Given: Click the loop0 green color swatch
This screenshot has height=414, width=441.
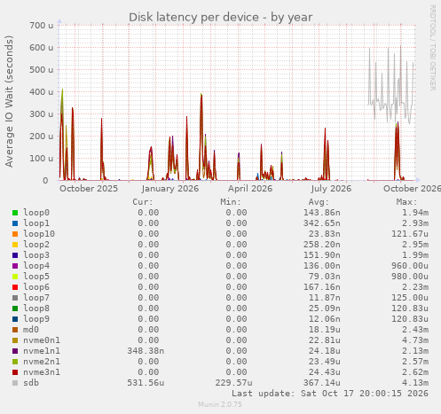Looking at the screenshot, I should click(x=15, y=213).
